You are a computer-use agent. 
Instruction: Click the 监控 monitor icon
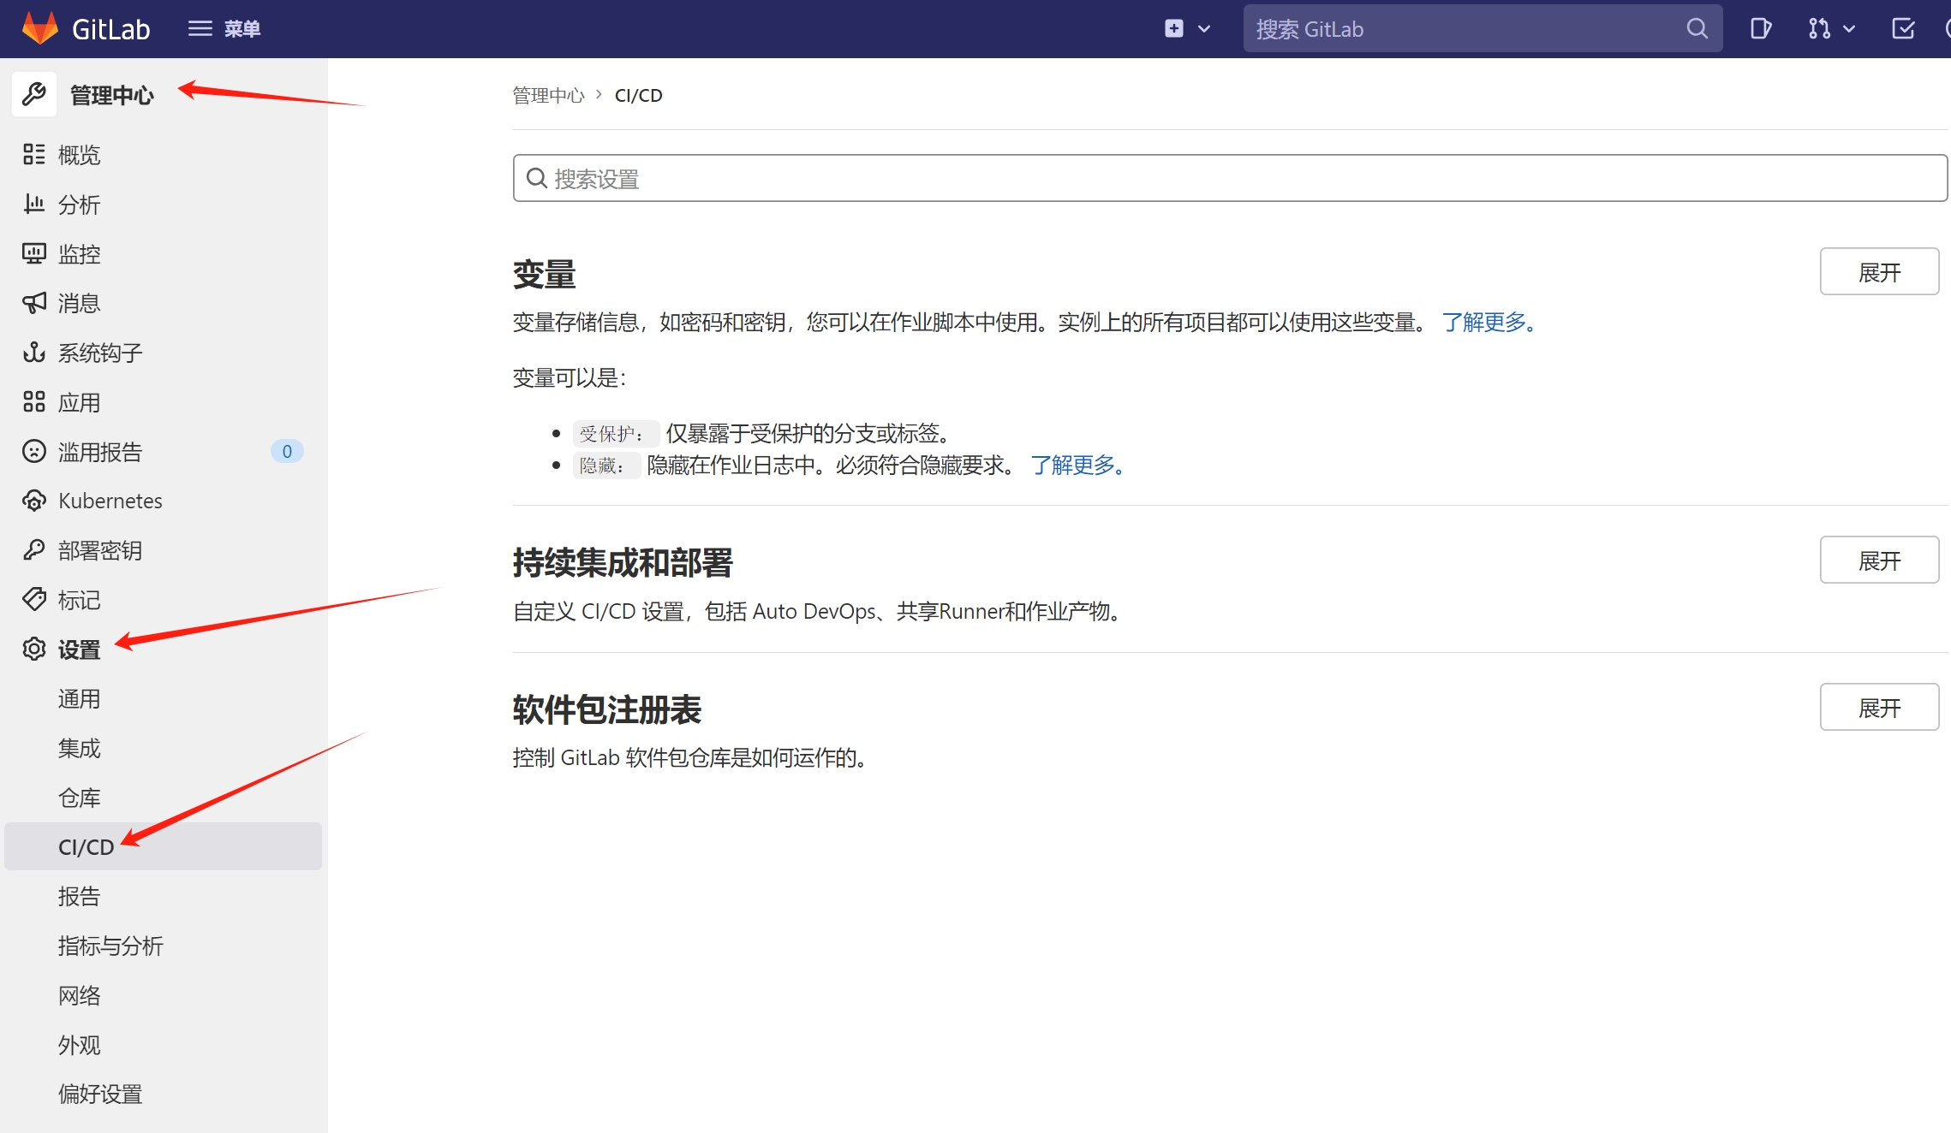(x=34, y=254)
